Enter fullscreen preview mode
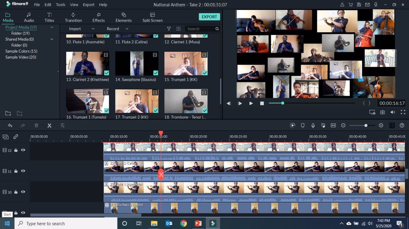The image size is (409, 229). pos(403,112)
